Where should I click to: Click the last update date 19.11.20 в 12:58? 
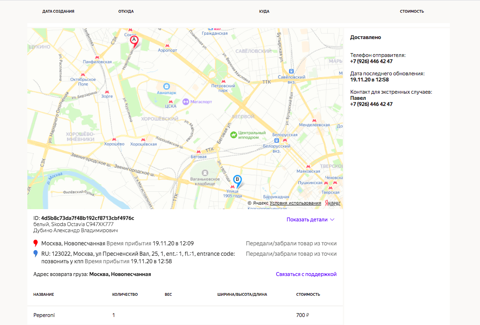[370, 80]
